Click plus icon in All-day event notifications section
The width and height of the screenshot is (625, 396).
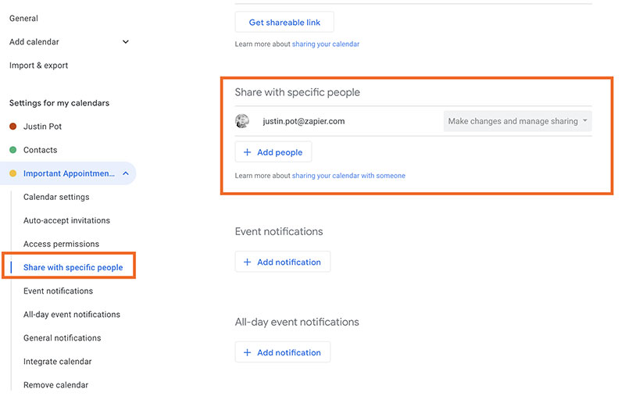click(x=247, y=352)
